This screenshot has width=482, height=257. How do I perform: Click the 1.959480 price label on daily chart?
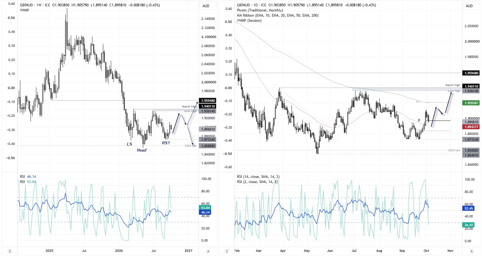[471, 73]
